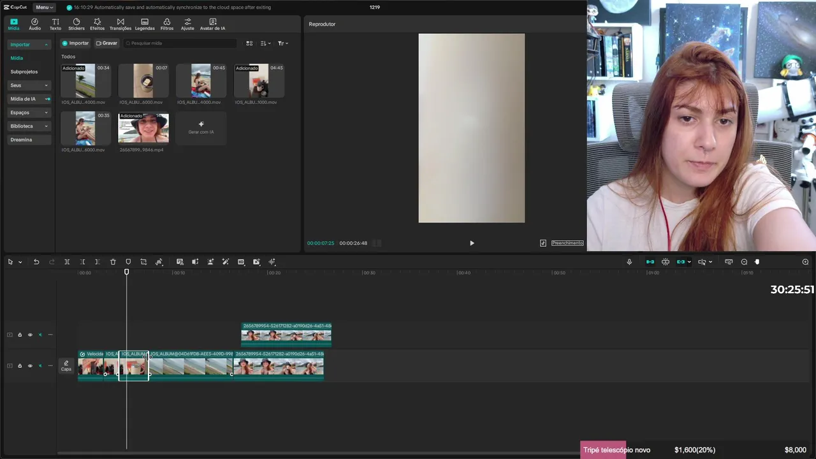The image size is (816, 459).
Task: Split the clip at the playhead
Action: tap(67, 262)
